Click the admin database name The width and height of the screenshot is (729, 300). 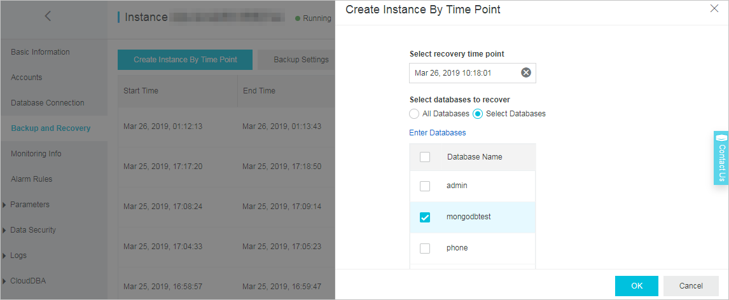[x=457, y=186]
